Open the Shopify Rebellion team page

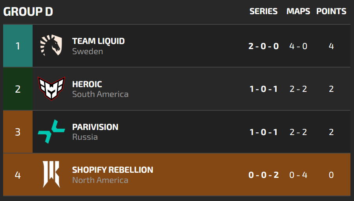click(113, 170)
